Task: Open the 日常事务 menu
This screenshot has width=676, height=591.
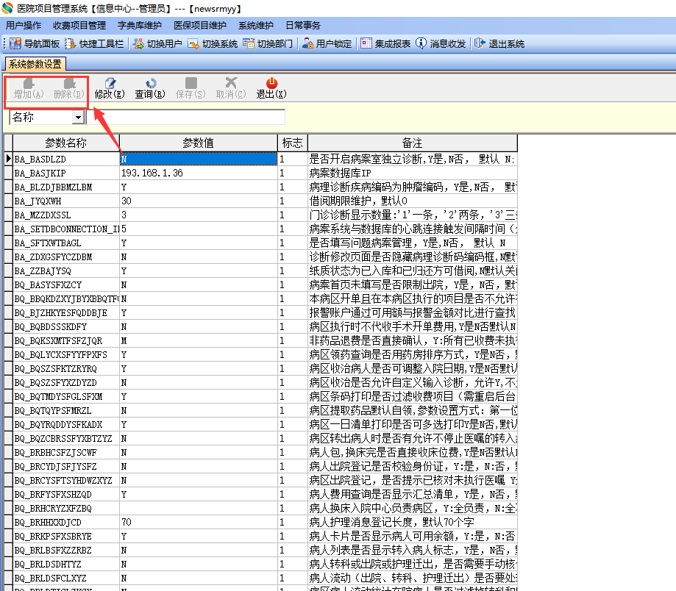Action: pos(303,26)
